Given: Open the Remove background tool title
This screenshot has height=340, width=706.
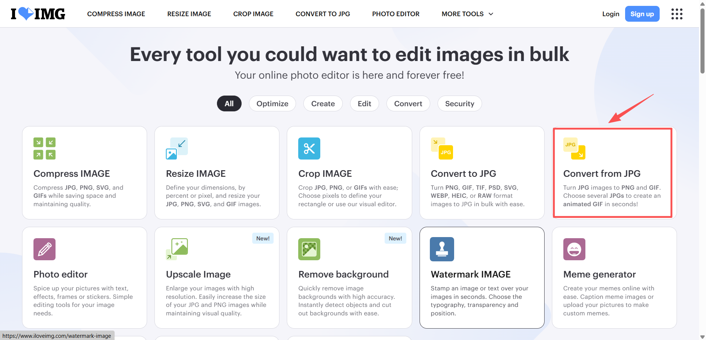Looking at the screenshot, I should (343, 274).
